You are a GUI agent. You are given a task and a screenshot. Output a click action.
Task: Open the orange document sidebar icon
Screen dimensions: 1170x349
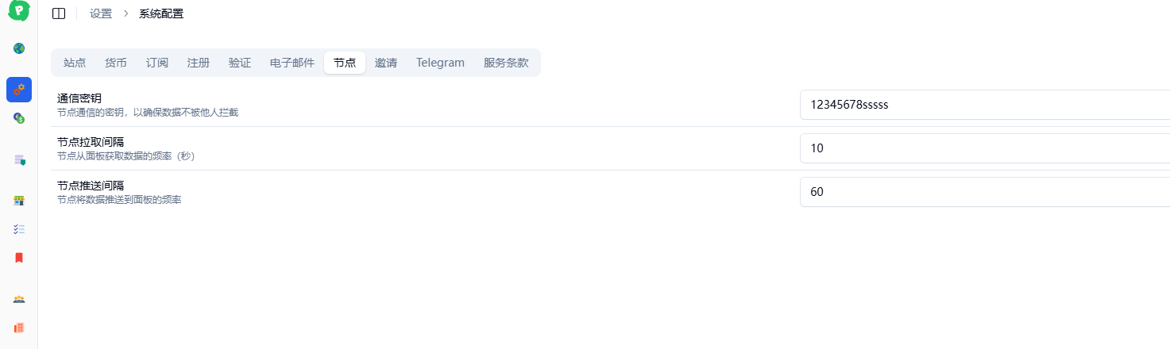click(x=19, y=328)
